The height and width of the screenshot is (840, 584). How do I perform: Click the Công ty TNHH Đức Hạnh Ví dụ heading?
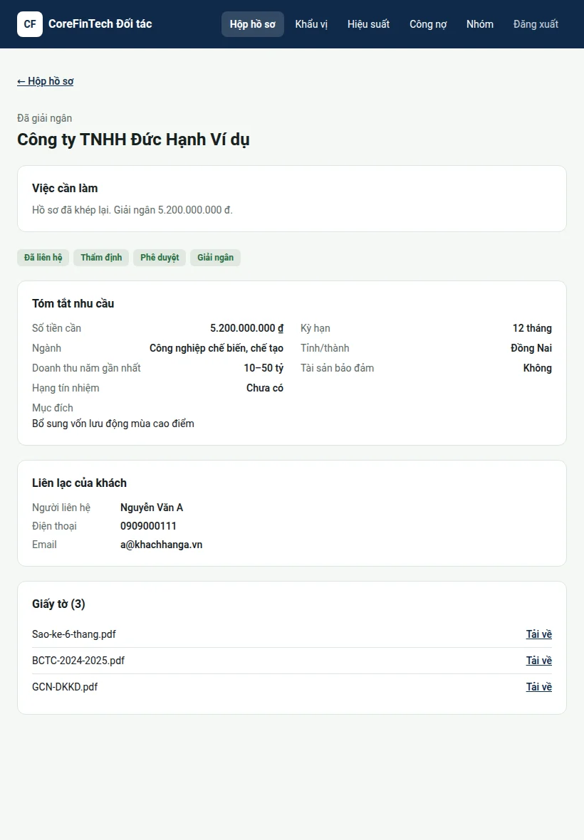(x=133, y=140)
